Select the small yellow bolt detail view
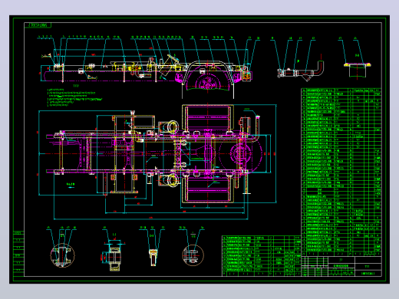 (x=153, y=257)
